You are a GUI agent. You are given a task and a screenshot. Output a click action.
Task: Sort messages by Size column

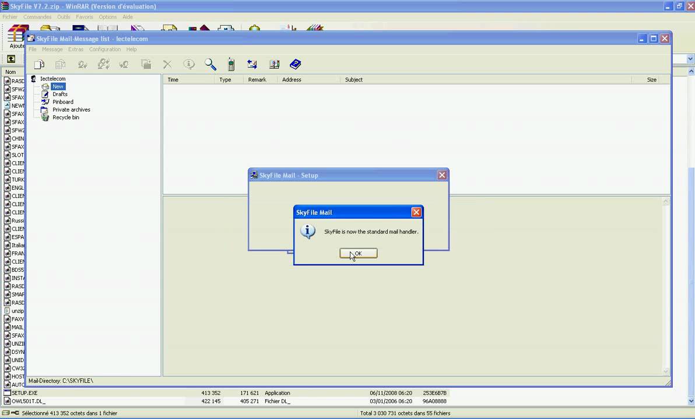tap(645, 80)
